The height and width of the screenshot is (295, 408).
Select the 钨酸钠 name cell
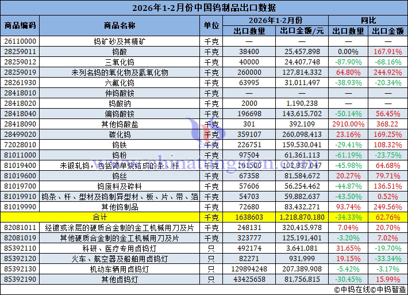click(x=120, y=104)
